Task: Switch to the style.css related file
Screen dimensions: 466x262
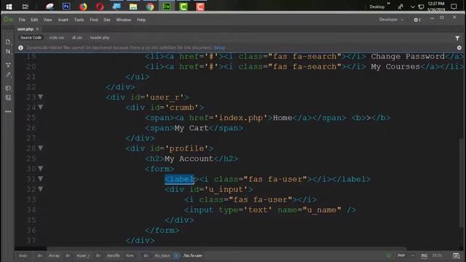Action: (x=57, y=38)
